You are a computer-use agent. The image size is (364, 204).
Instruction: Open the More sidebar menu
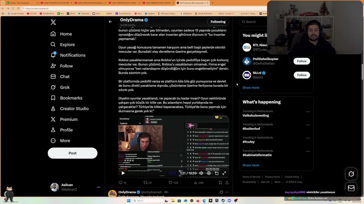(x=60, y=141)
